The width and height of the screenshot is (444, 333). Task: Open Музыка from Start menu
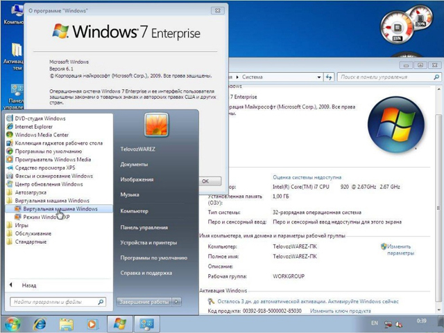click(x=130, y=195)
